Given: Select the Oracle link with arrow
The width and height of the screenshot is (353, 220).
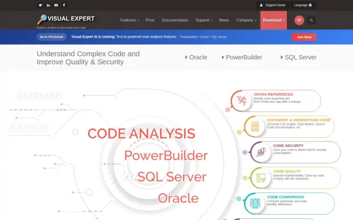Looking at the screenshot, I should coord(196,57).
